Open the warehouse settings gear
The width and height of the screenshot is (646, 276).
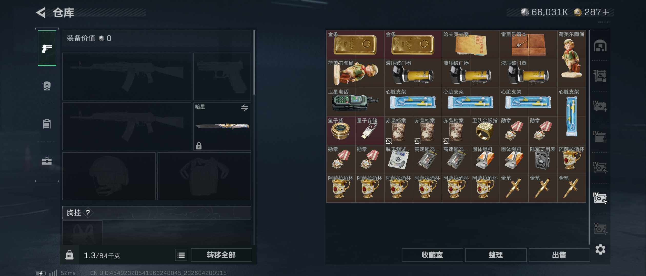pyautogui.click(x=600, y=249)
